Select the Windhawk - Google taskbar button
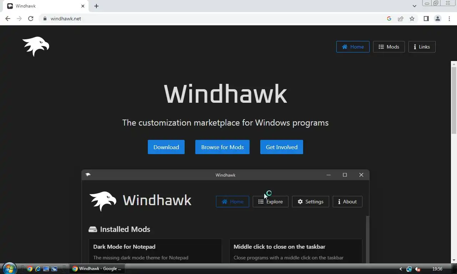 97,269
